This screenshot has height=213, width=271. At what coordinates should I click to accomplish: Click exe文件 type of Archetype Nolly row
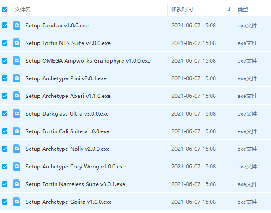click(247, 149)
